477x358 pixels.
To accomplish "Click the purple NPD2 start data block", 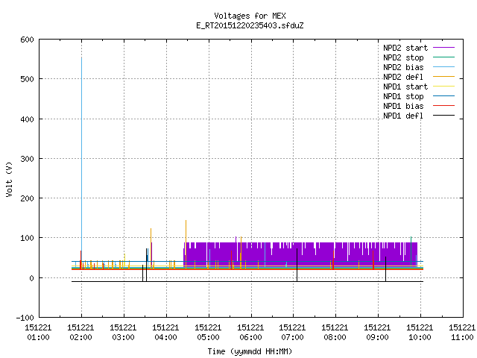I will 300,252.
